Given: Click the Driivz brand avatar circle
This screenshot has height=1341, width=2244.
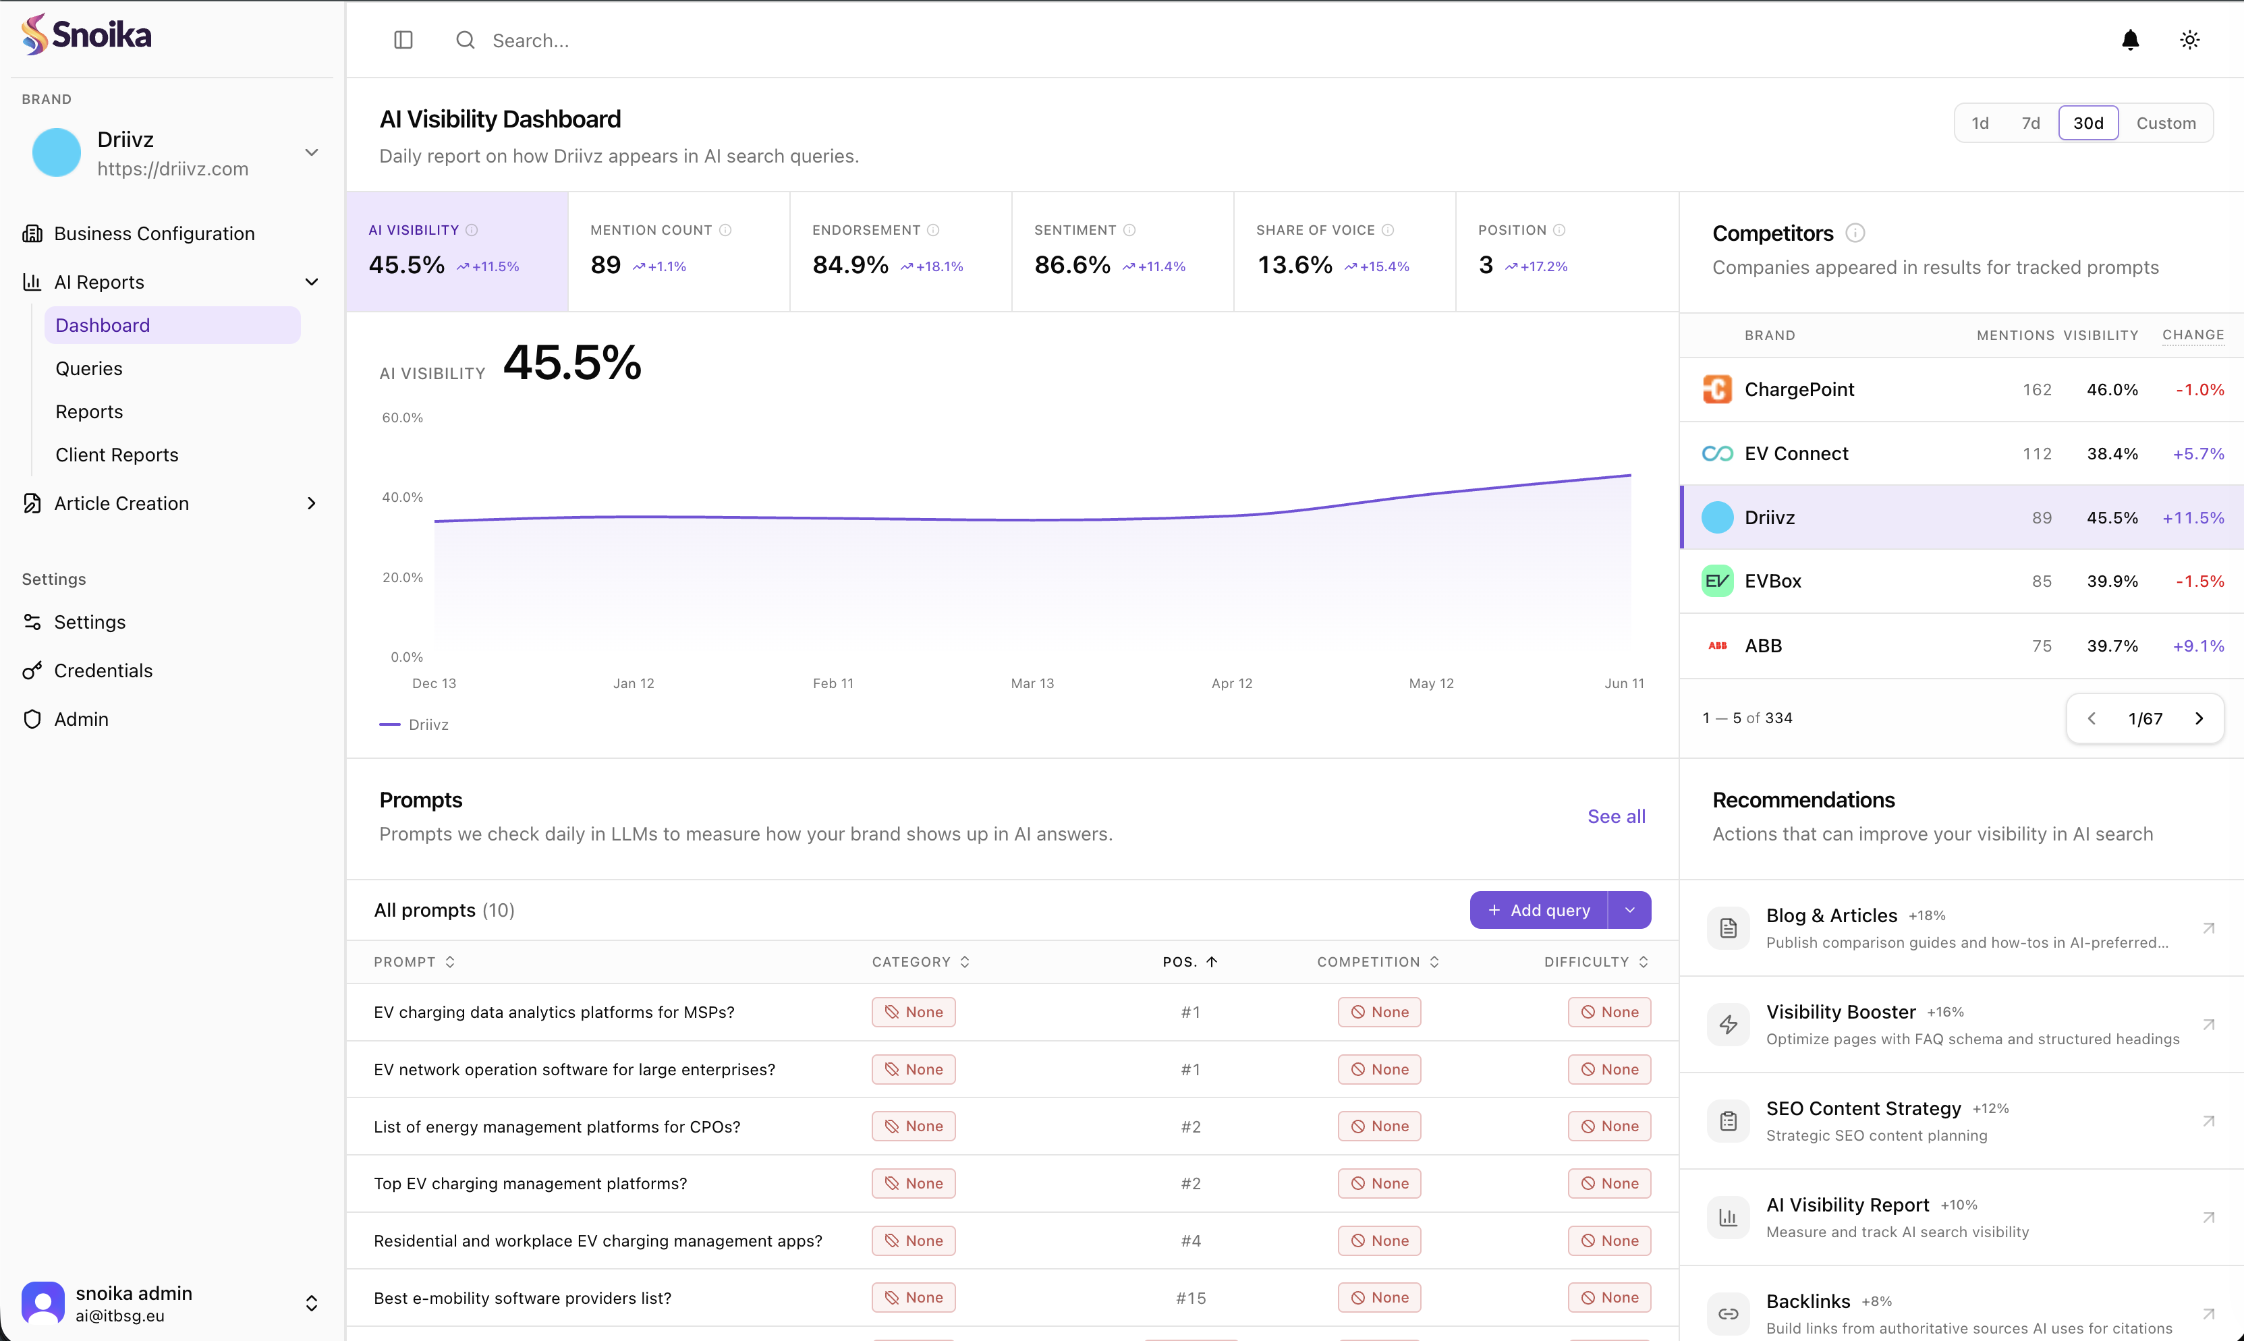Looking at the screenshot, I should [x=56, y=152].
